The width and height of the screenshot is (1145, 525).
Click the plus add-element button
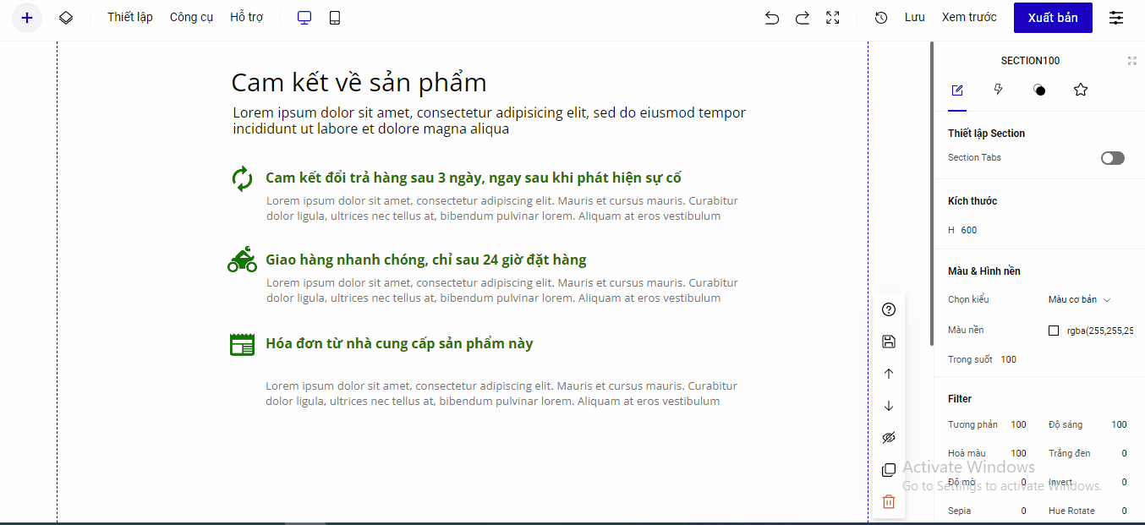27,18
